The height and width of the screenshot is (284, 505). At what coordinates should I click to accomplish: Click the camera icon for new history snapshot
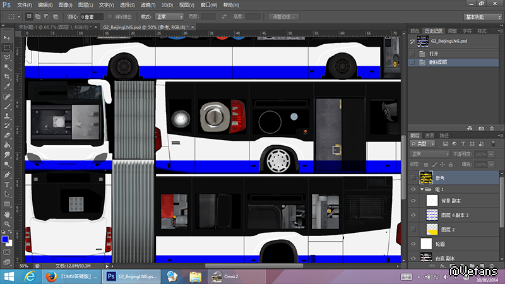point(482,127)
